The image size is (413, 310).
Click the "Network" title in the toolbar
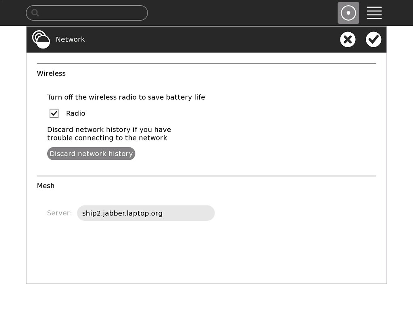(70, 40)
